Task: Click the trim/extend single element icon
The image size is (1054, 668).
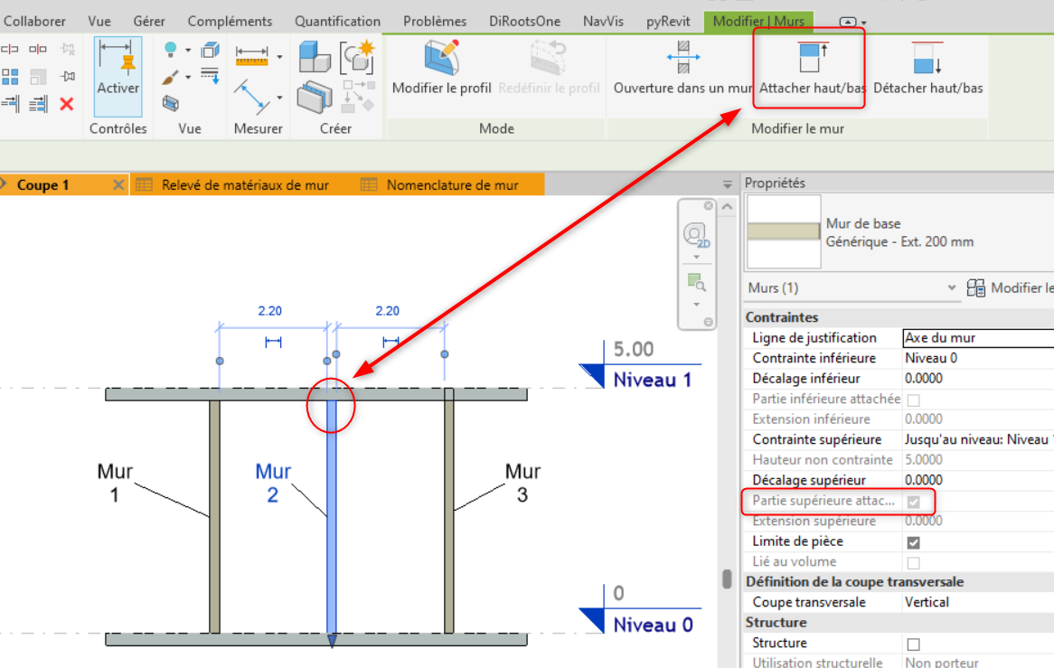Action: coord(10,103)
